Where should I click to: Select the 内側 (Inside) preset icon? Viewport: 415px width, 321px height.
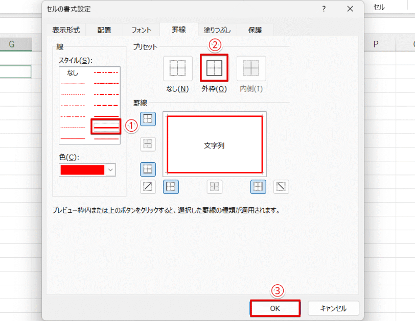[250, 68]
